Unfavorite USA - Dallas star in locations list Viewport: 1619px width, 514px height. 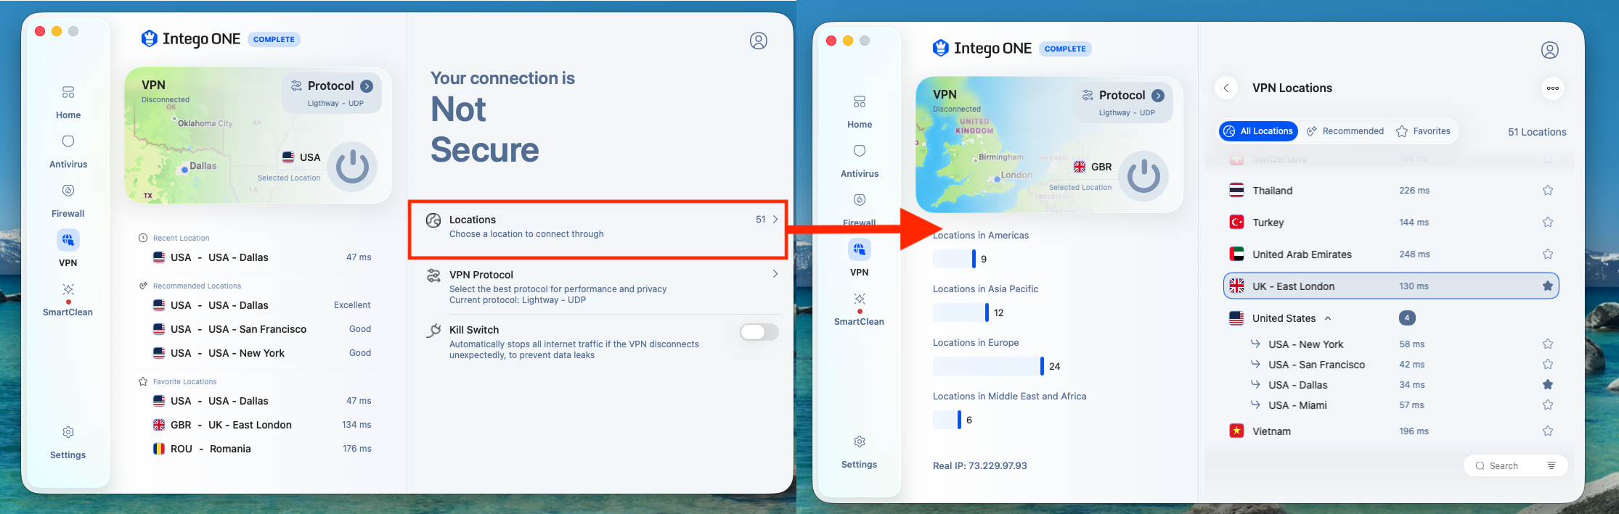tap(1548, 385)
